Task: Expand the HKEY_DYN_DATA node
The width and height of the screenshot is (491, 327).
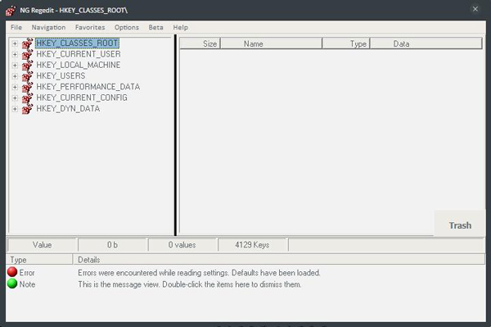Action: [15, 109]
